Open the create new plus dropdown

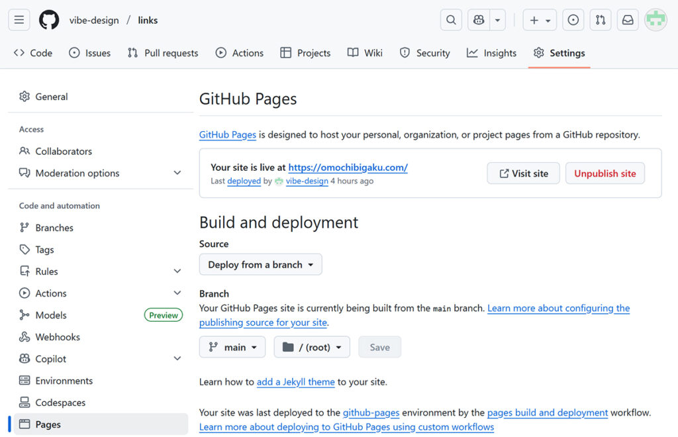(540, 20)
